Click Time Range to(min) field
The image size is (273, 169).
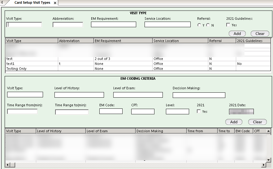[72, 112]
